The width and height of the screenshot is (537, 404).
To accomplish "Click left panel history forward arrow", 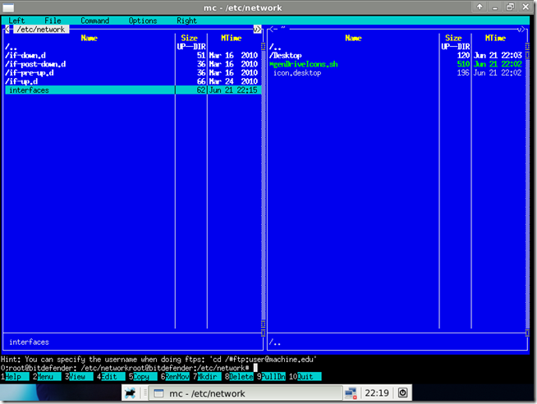I will pos(257,30).
